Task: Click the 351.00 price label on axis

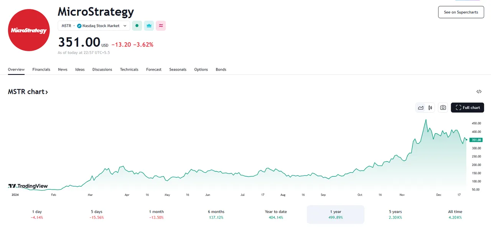Action: pyautogui.click(x=476, y=140)
